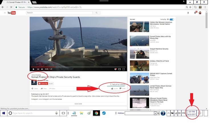Open SOMALI PIRATES ATTACK video title
Viewport: 213px width, 127px height.
[159, 61]
